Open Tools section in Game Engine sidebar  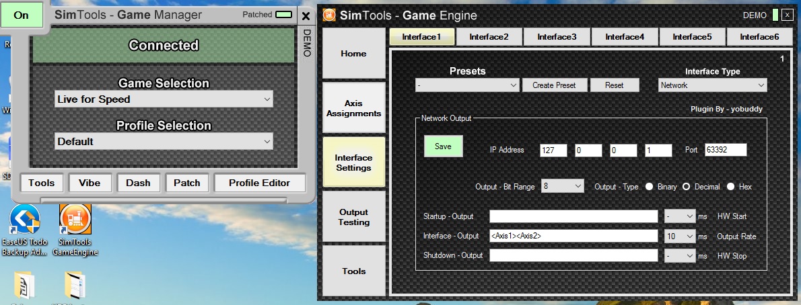pos(353,271)
